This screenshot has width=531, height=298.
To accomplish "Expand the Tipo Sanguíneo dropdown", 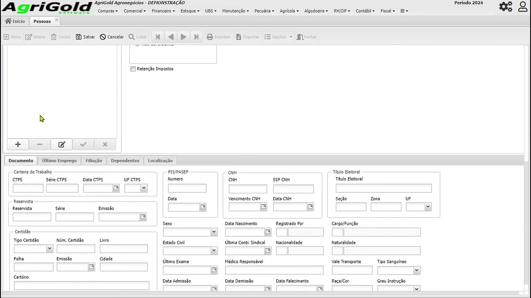I will pyautogui.click(x=417, y=271).
